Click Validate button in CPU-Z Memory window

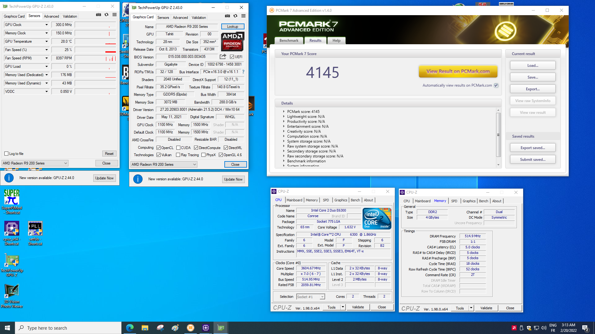[486, 308]
